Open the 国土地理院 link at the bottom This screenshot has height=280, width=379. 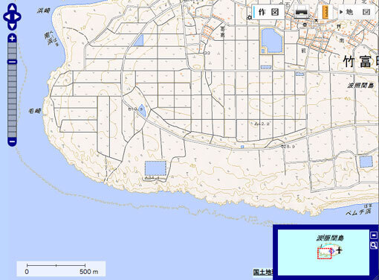(263, 272)
